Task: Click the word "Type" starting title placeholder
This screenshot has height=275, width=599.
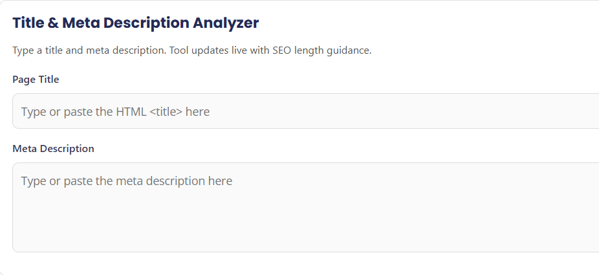Action: point(34,112)
